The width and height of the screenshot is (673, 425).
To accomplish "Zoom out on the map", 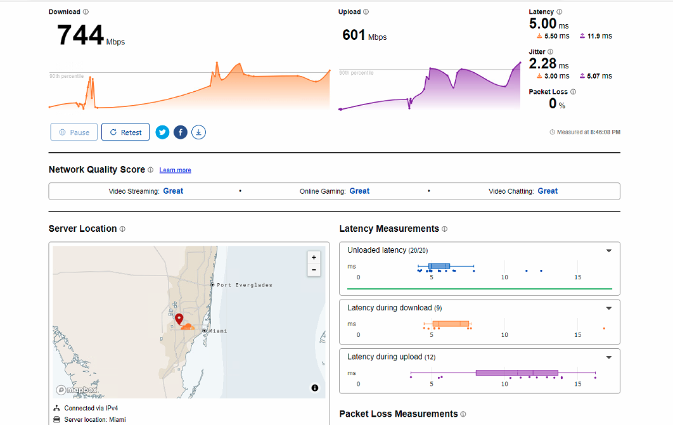I will coord(313,270).
